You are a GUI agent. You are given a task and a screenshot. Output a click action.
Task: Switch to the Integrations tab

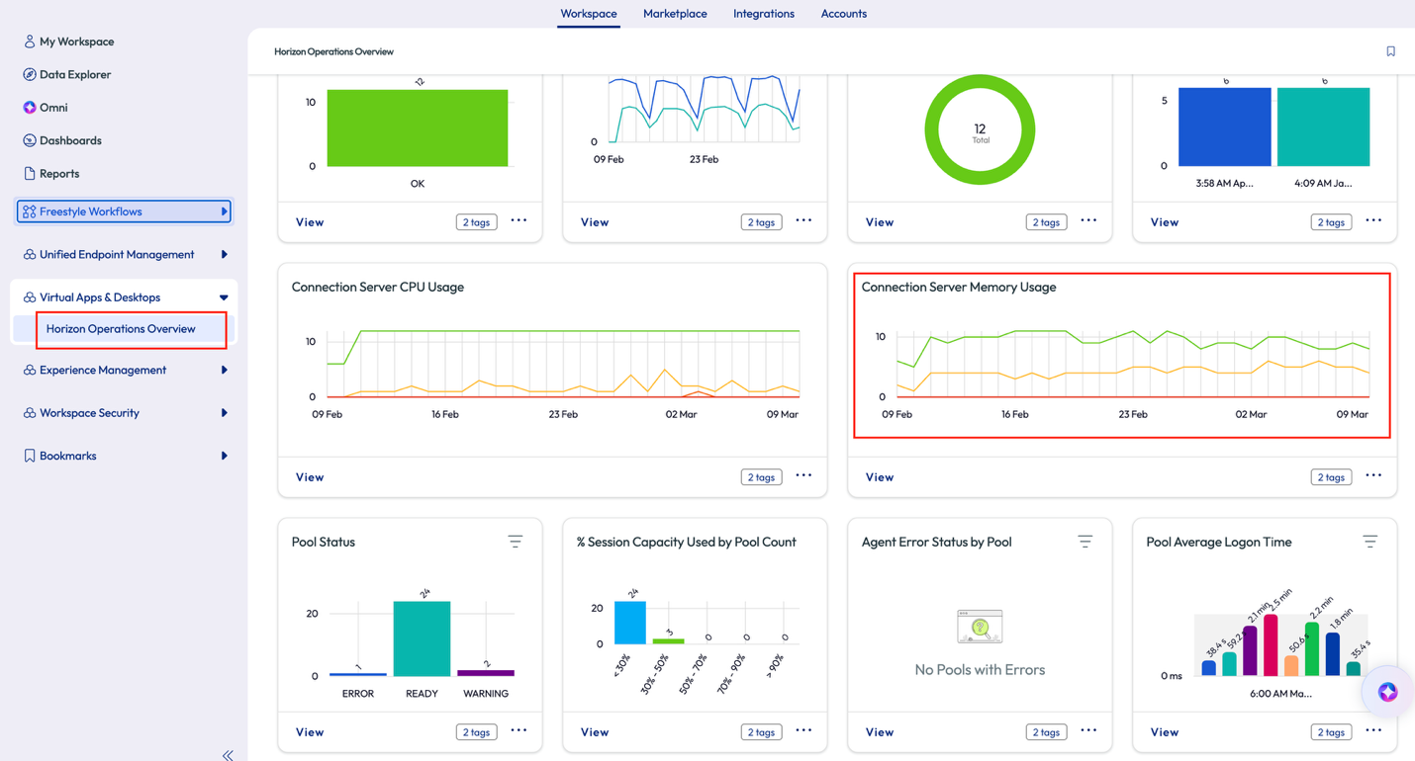click(763, 14)
